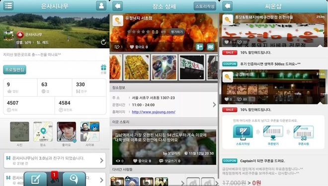Viewport: 328px width, 186px height.
Task: Expand the 3.0님 friend notification chevron
Action: pos(102,161)
